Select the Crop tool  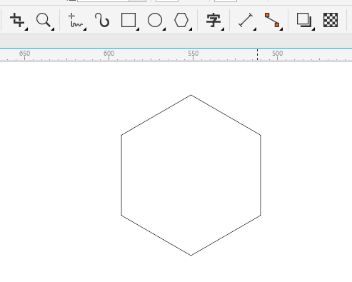(x=17, y=20)
